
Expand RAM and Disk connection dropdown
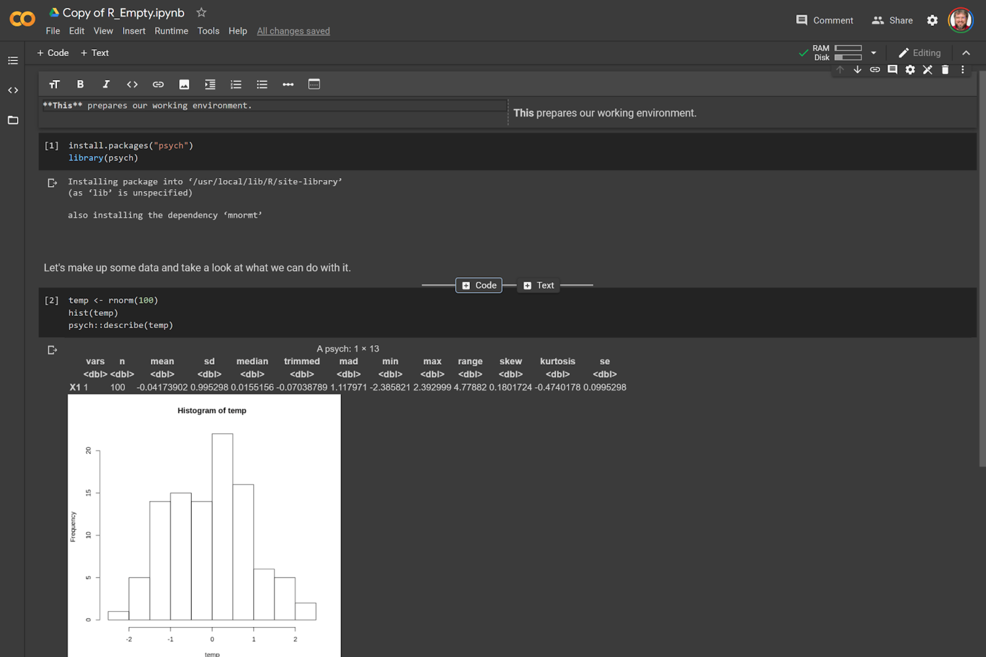point(874,53)
